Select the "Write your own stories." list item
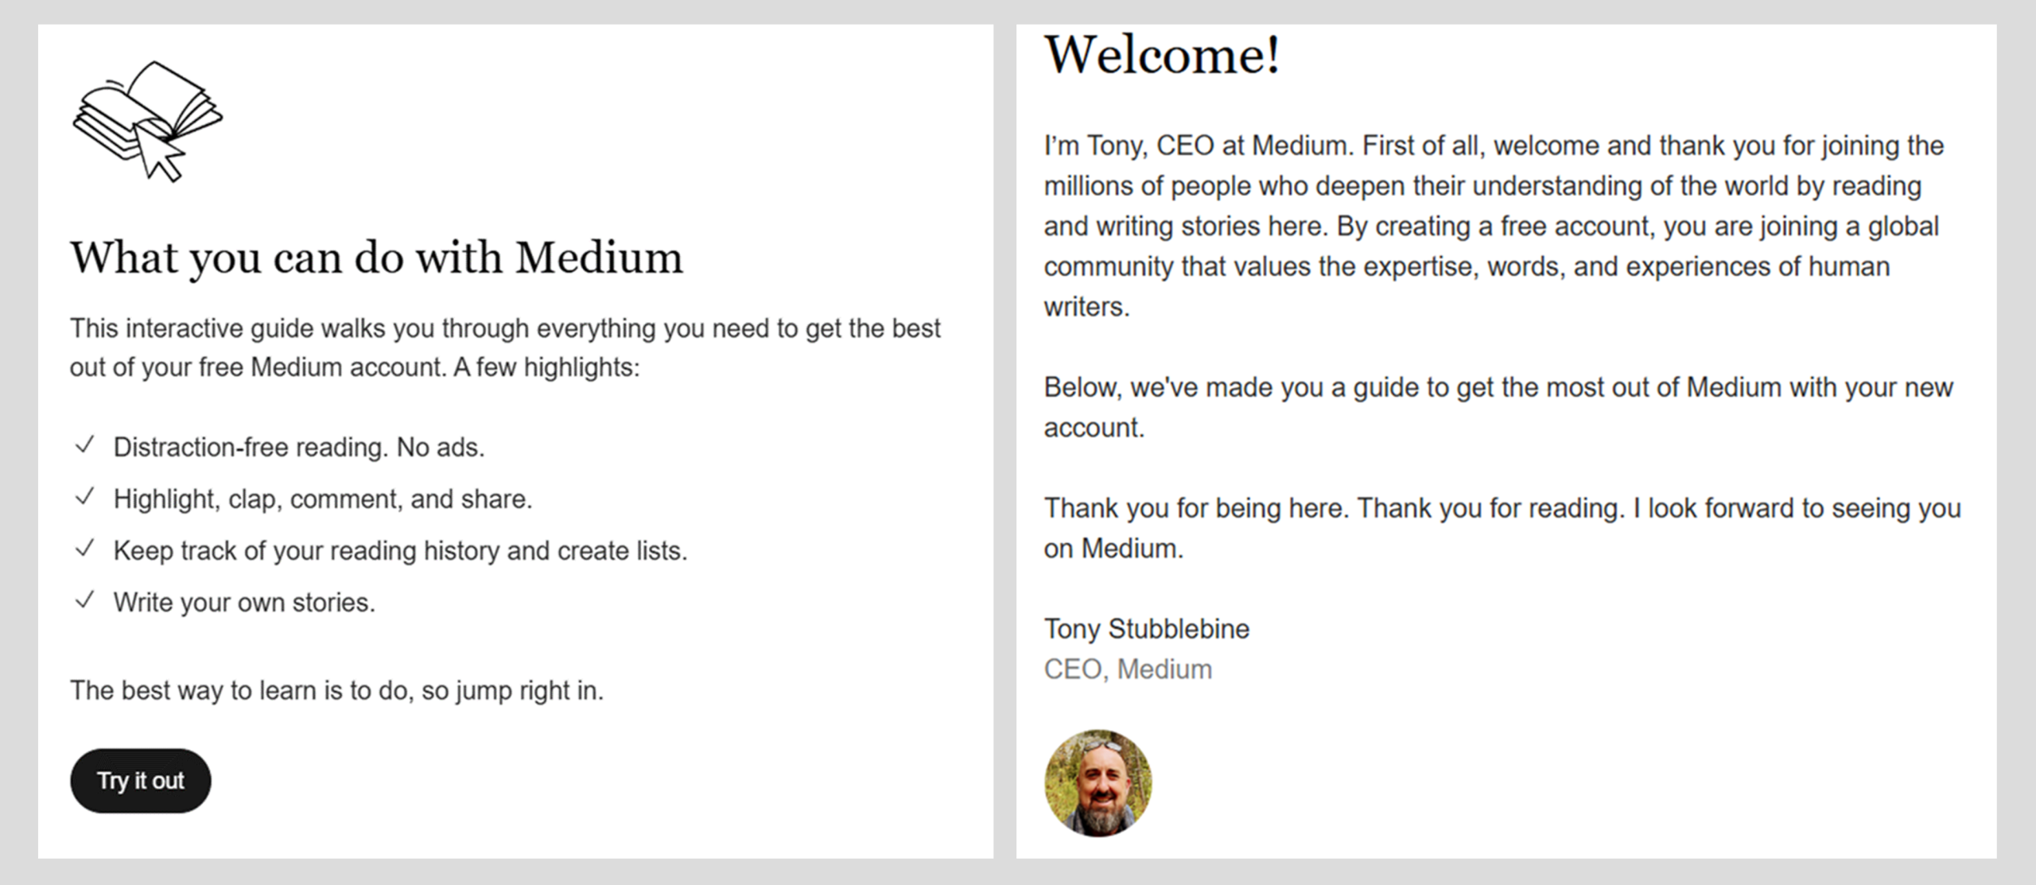 [x=244, y=603]
